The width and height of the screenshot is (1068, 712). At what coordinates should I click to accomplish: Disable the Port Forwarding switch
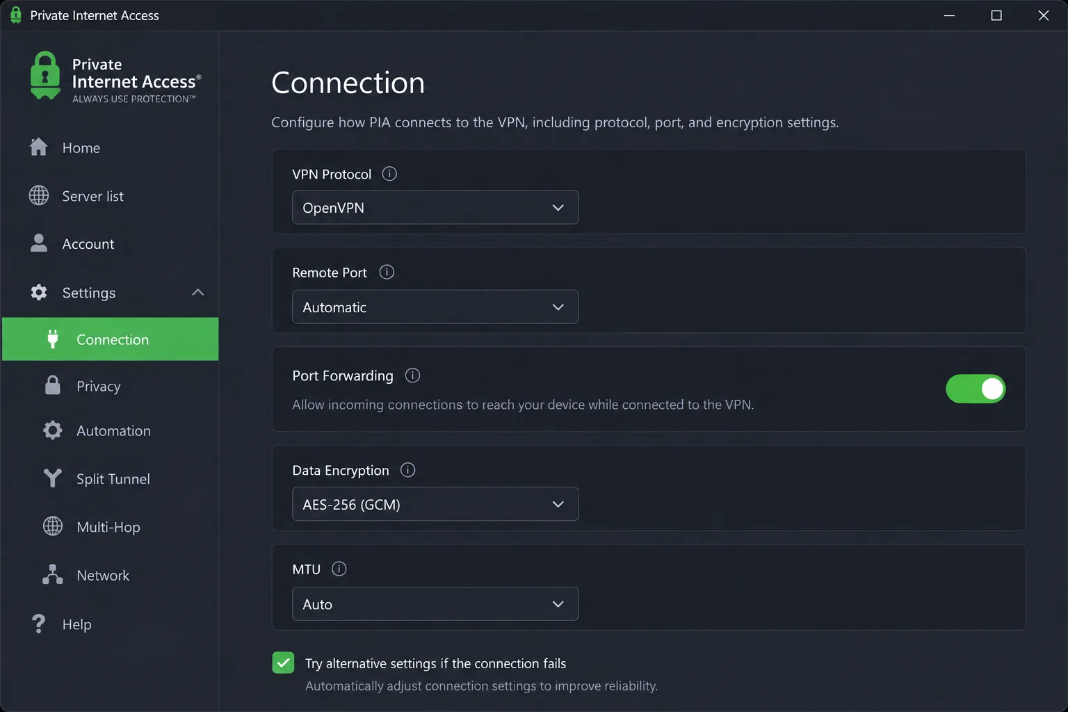click(x=976, y=389)
